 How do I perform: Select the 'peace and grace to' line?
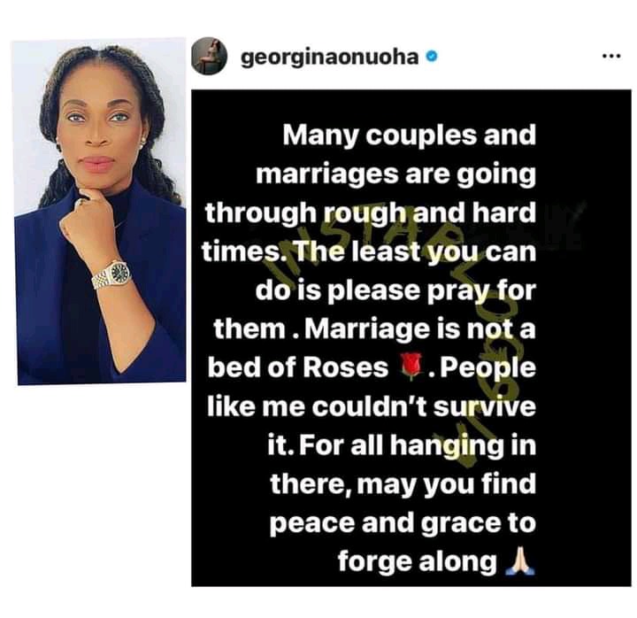point(403,523)
